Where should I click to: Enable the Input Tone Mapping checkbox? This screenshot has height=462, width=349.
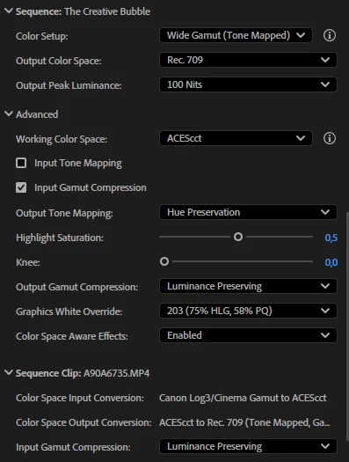(x=21, y=163)
